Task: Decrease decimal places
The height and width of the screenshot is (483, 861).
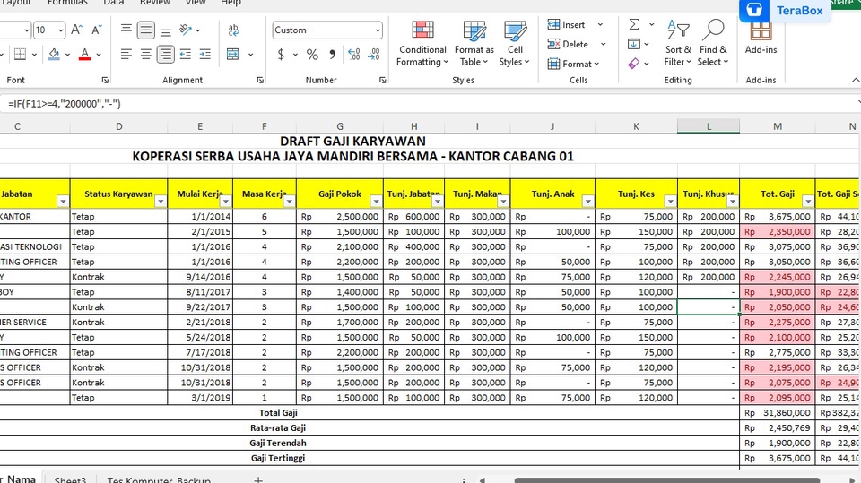Action: (374, 55)
